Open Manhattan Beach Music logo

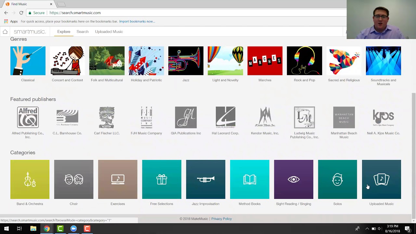point(344,117)
